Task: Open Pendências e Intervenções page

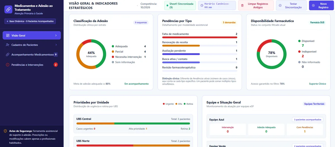Action: pos(32,65)
